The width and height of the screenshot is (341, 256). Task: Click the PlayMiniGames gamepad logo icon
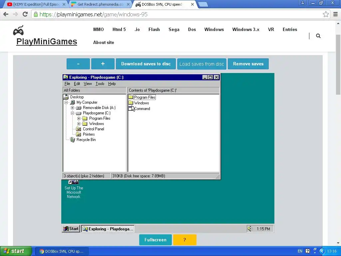coord(18,30)
